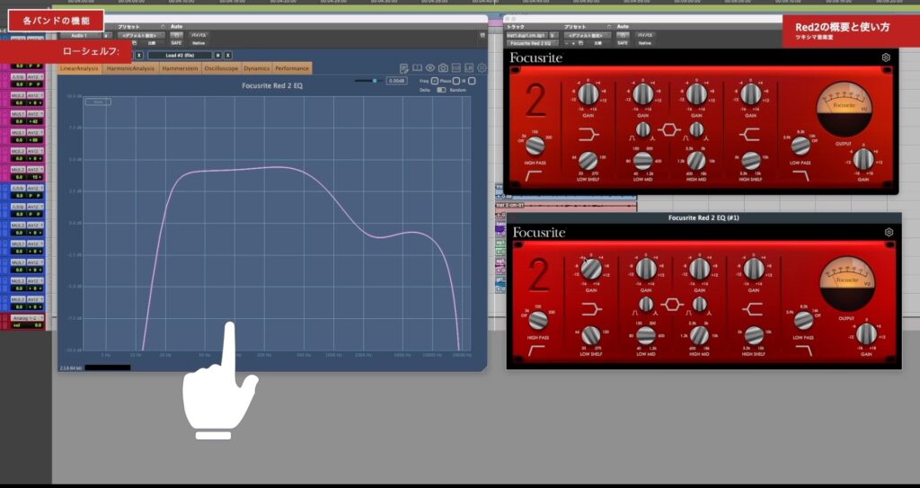Click the VU meter in Red 2 EQ (#1)
Viewport: 920px width, 488px height.
tap(847, 283)
